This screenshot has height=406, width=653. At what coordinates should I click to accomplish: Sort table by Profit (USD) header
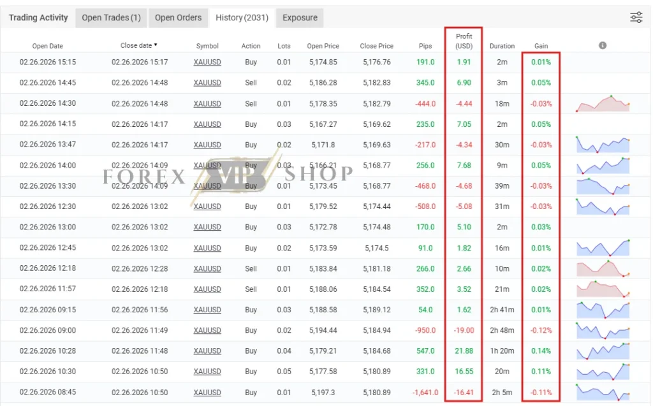coord(464,41)
